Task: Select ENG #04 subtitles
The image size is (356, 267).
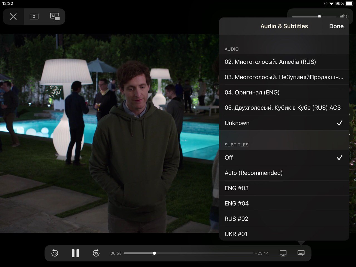Action: (x=284, y=203)
